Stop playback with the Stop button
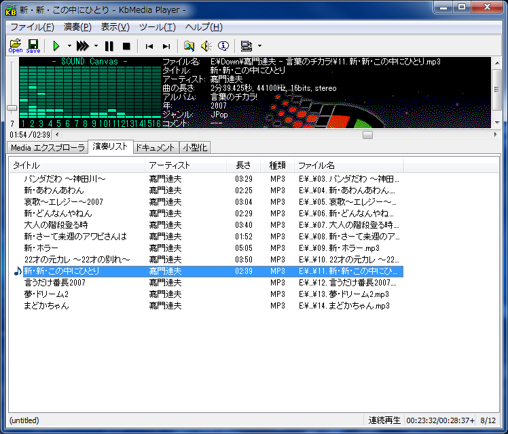508x434 pixels. tap(126, 46)
